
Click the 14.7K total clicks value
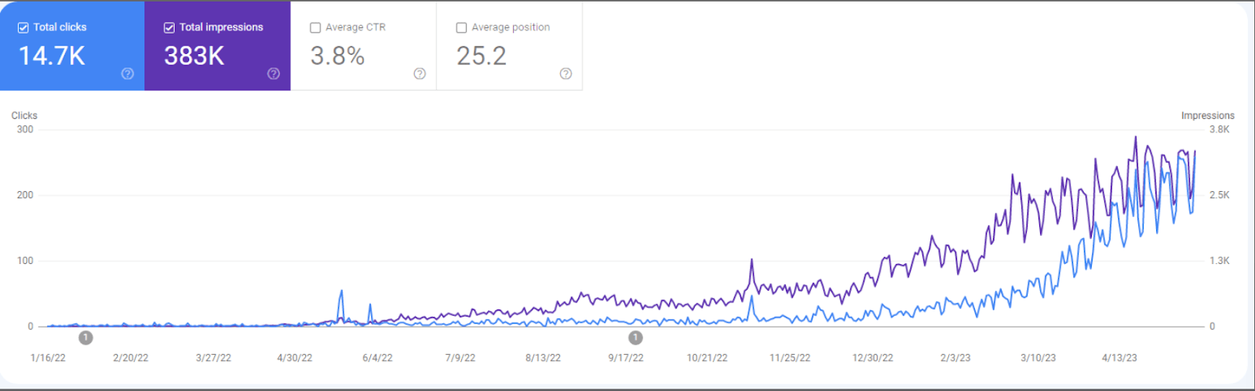coord(52,56)
